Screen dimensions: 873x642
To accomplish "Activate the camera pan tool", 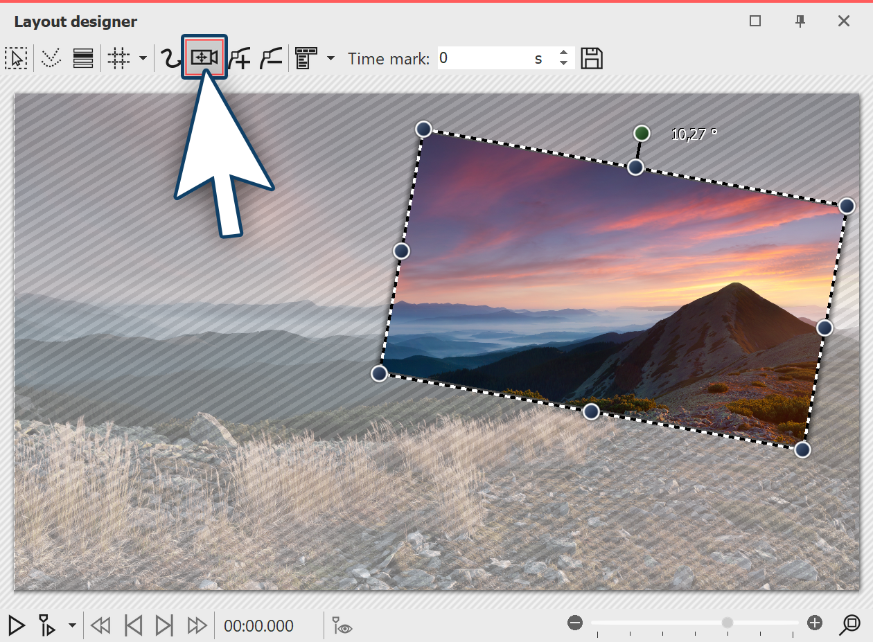I will (x=204, y=58).
